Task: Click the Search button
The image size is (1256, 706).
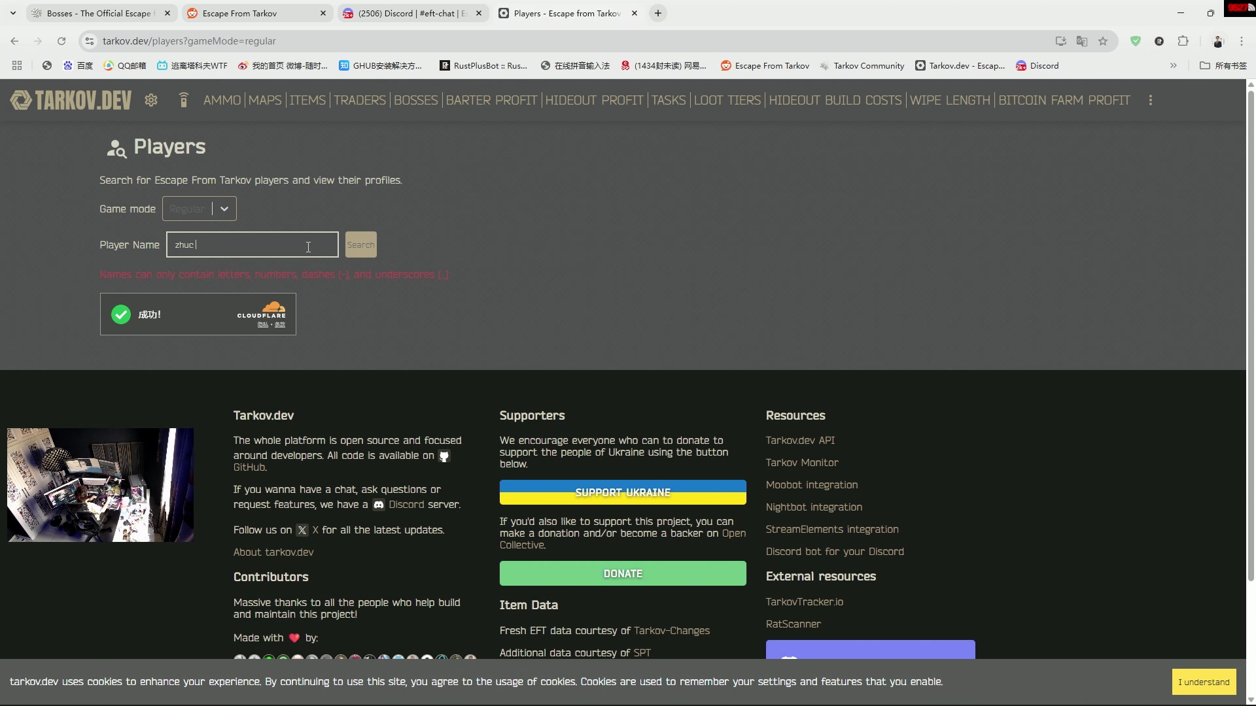Action: [x=361, y=244]
